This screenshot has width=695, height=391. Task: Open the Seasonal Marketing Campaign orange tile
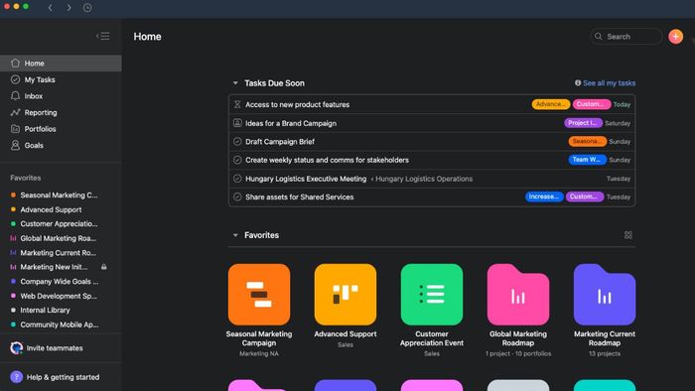(259, 295)
